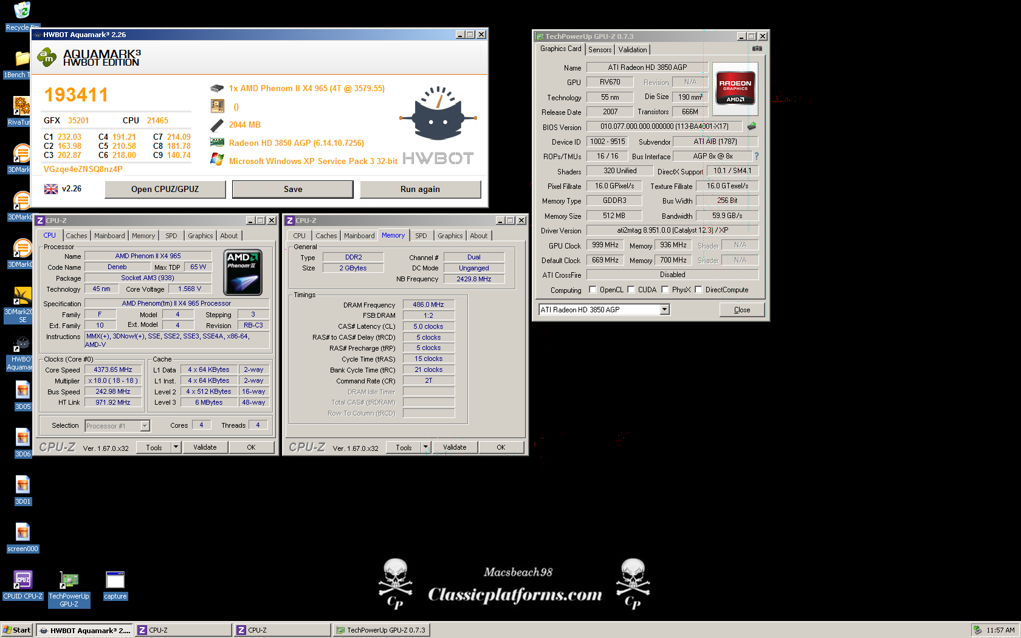
Task: Enable the OpenCL checkbox in GPU-Z
Action: click(x=593, y=290)
